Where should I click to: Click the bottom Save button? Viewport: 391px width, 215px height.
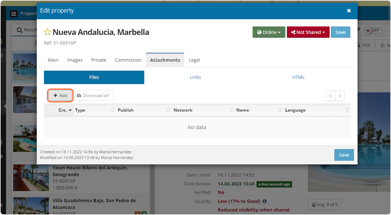click(x=344, y=155)
